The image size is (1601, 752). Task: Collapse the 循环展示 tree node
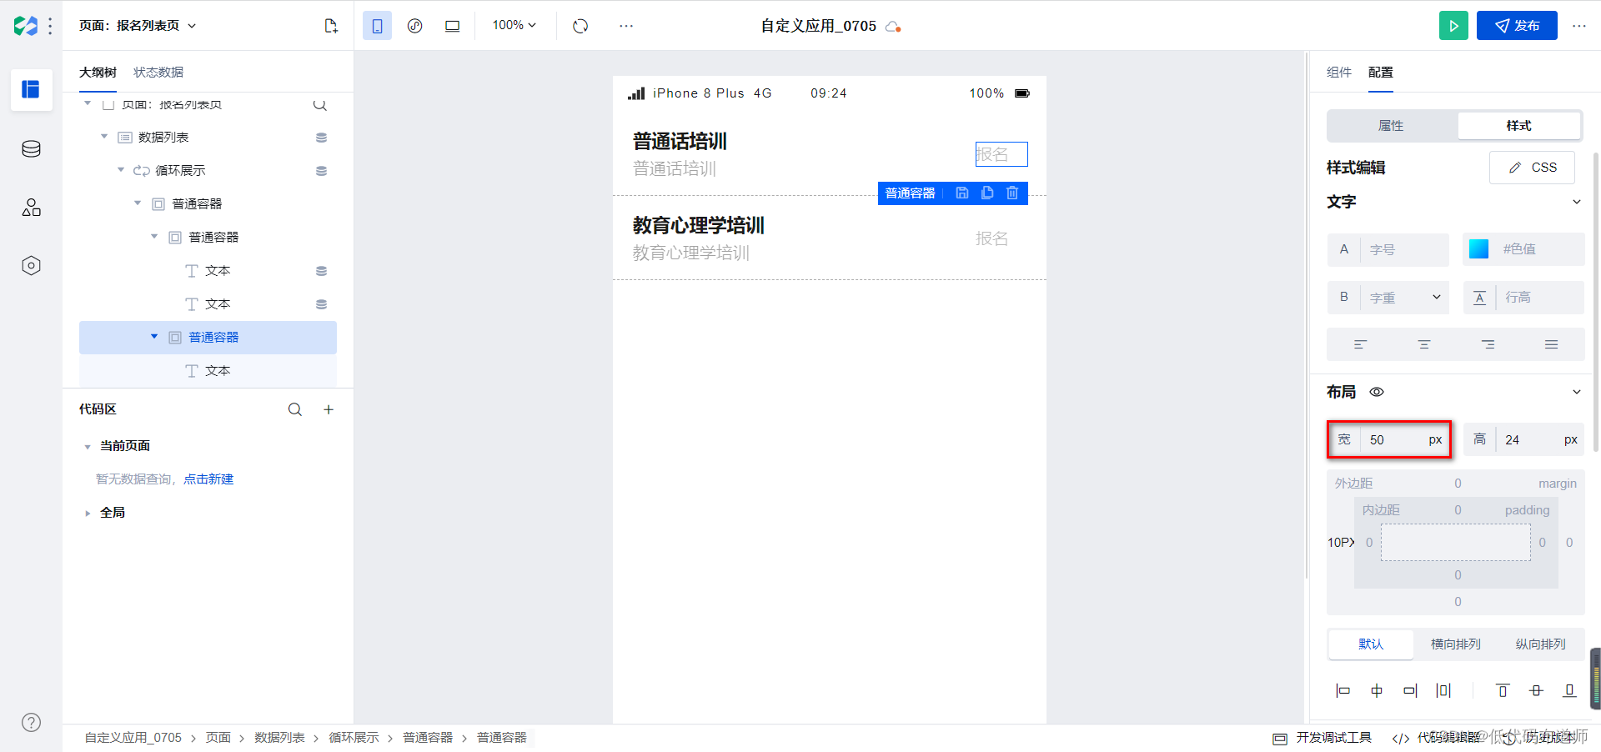[x=121, y=170]
